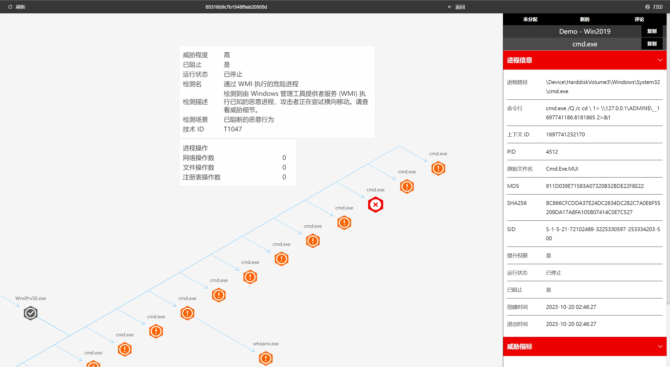
Task: Click the 网络操作数 count row
Action: click(234, 158)
